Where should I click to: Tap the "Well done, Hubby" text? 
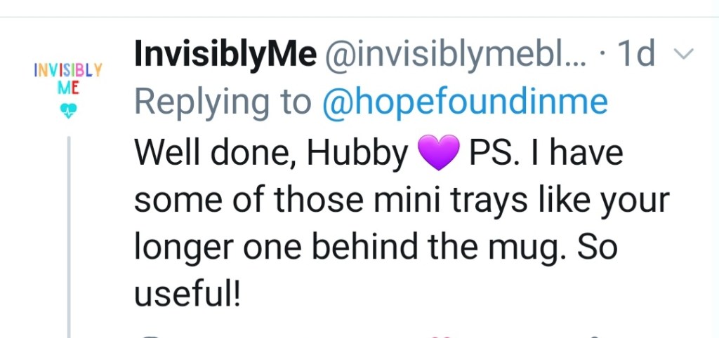(x=271, y=154)
